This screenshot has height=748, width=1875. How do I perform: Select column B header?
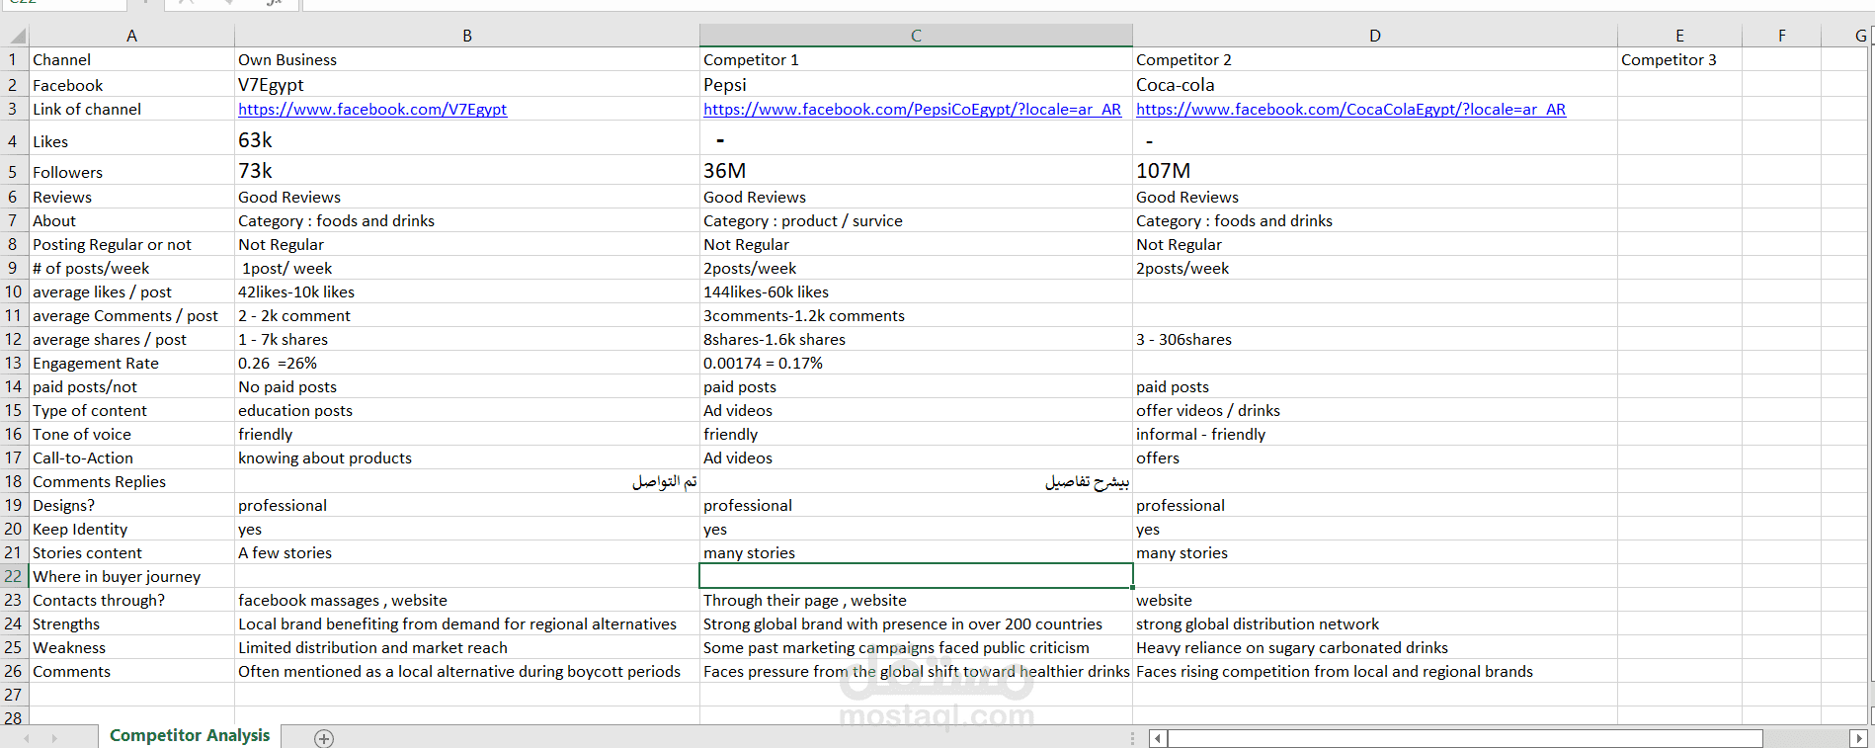tap(467, 36)
